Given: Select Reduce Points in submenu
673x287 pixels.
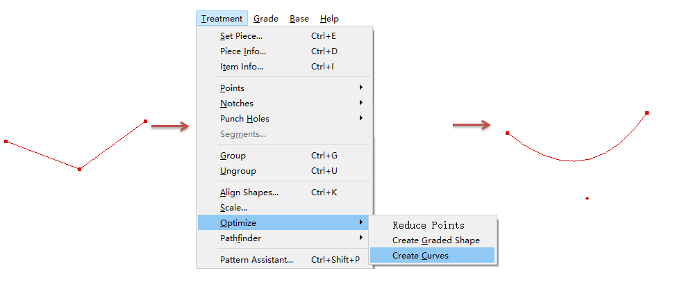Looking at the screenshot, I should tap(428, 225).
